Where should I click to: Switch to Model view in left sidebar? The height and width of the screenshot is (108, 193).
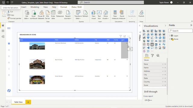point(3,37)
